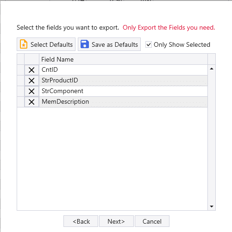Viewport: 232px width, 232px height.
Task: Click the Save as Defaults button
Action: pos(109,44)
